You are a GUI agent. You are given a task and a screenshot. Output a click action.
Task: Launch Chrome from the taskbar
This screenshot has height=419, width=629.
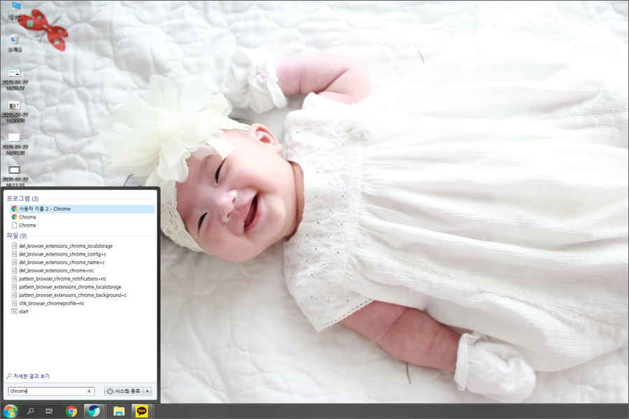[71, 411]
